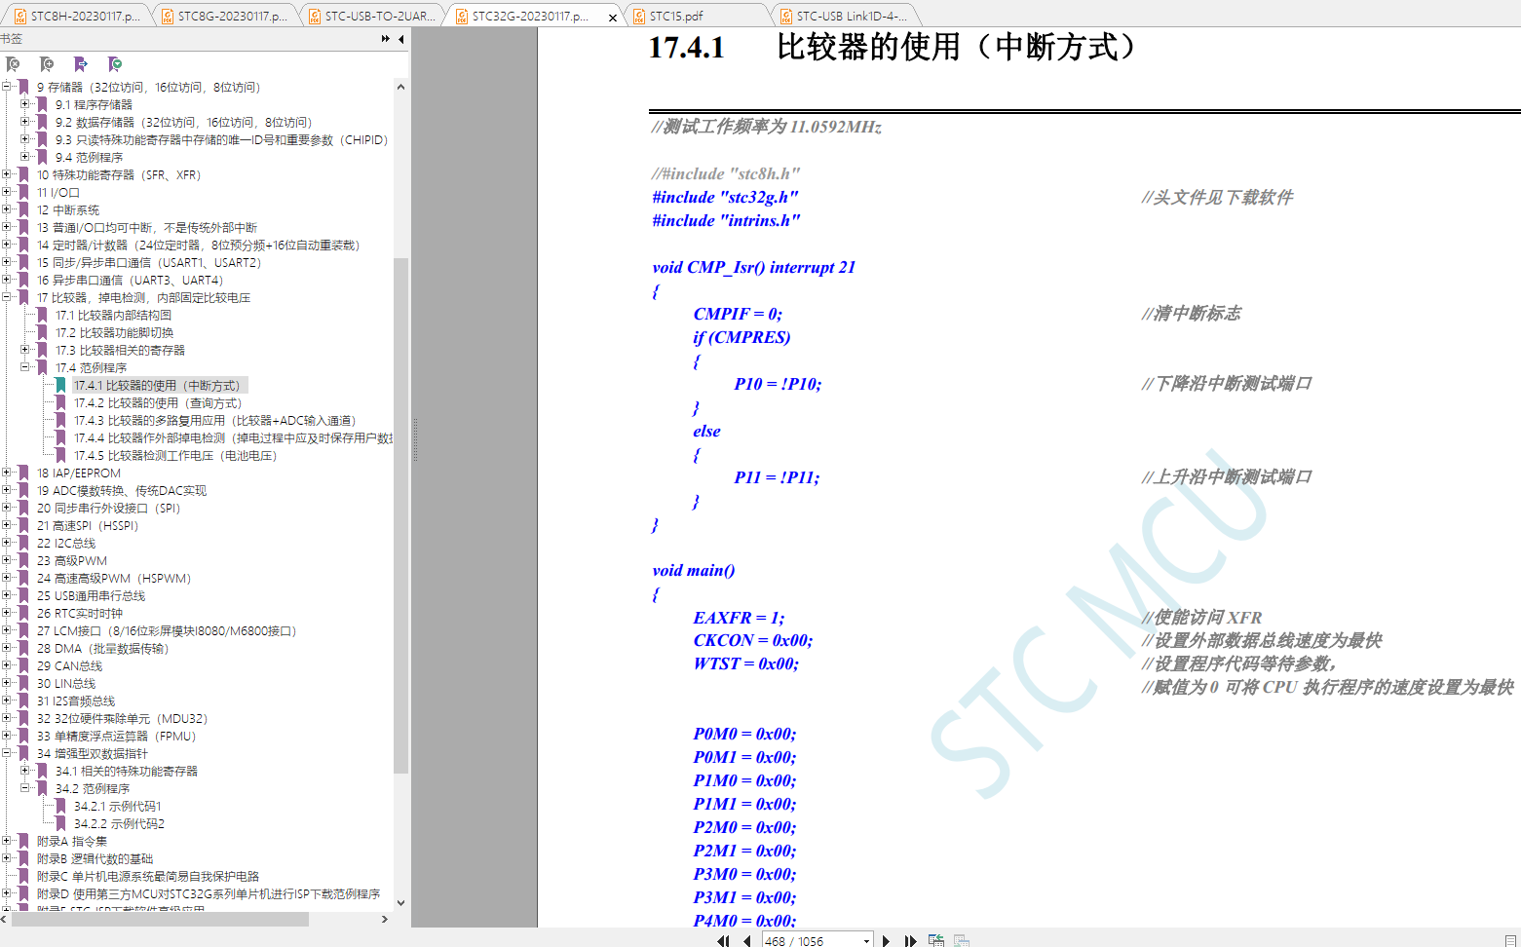The image size is (1521, 947).
Task: Click bookmark panel vertical scrollbar thumb
Action: click(x=400, y=515)
